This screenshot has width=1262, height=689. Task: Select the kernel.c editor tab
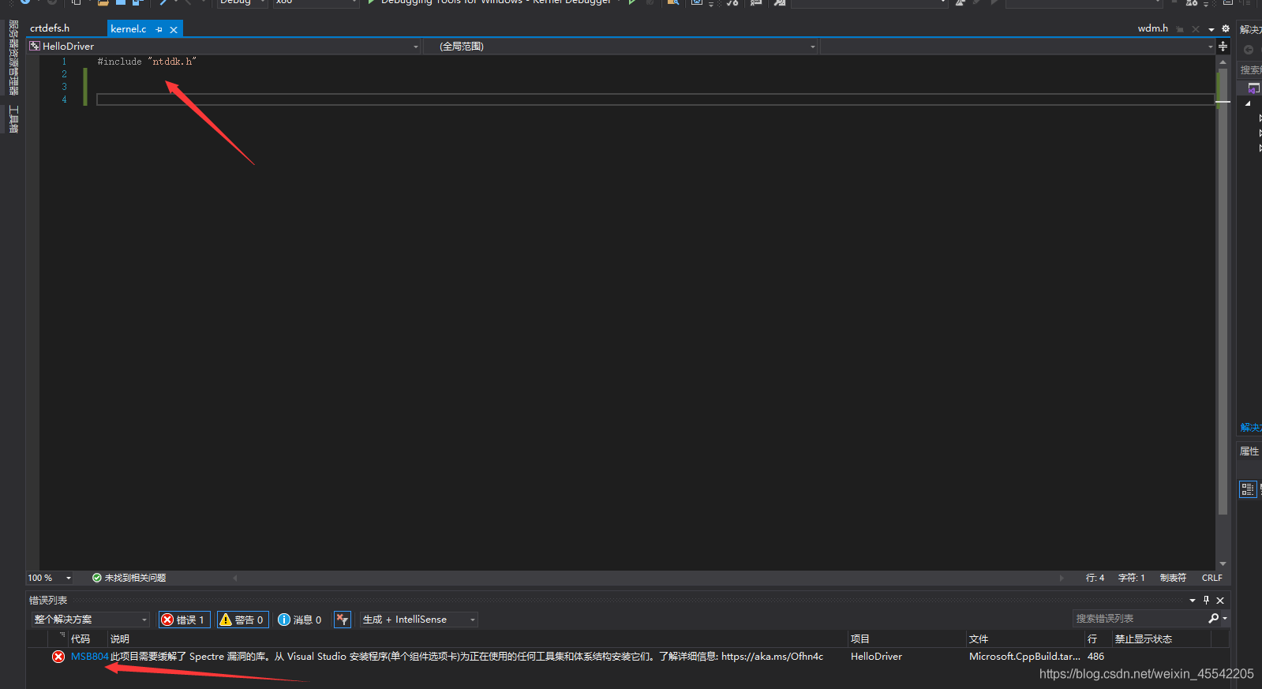[x=128, y=29]
